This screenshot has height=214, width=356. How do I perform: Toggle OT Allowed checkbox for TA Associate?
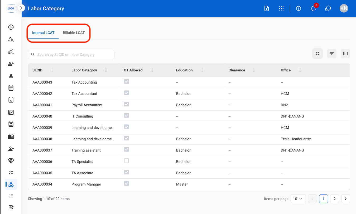(127, 172)
